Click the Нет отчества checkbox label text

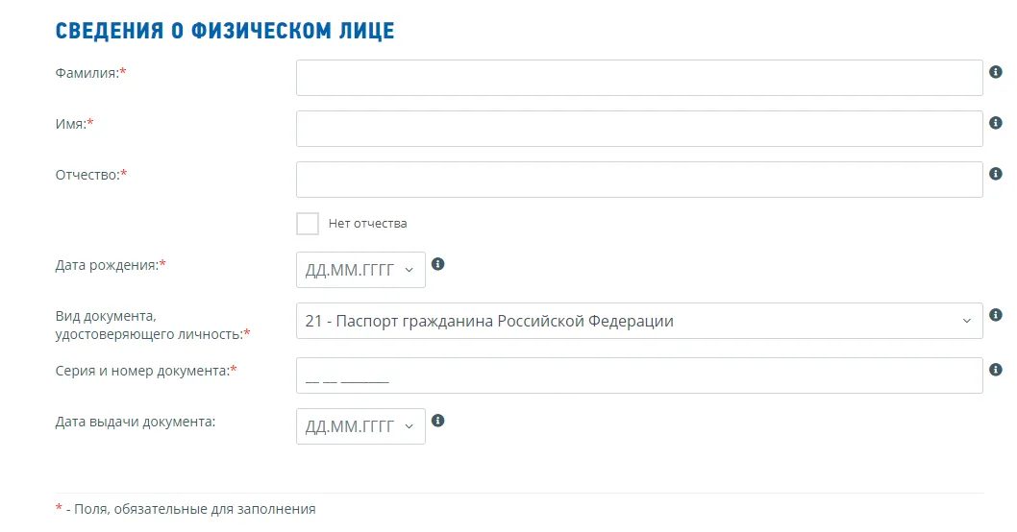click(367, 224)
